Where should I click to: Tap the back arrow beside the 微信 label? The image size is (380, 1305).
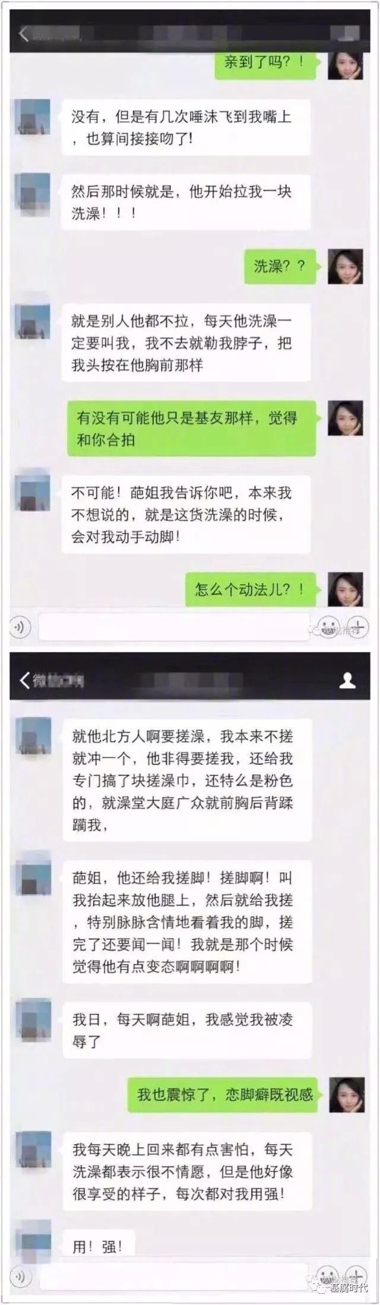click(24, 680)
